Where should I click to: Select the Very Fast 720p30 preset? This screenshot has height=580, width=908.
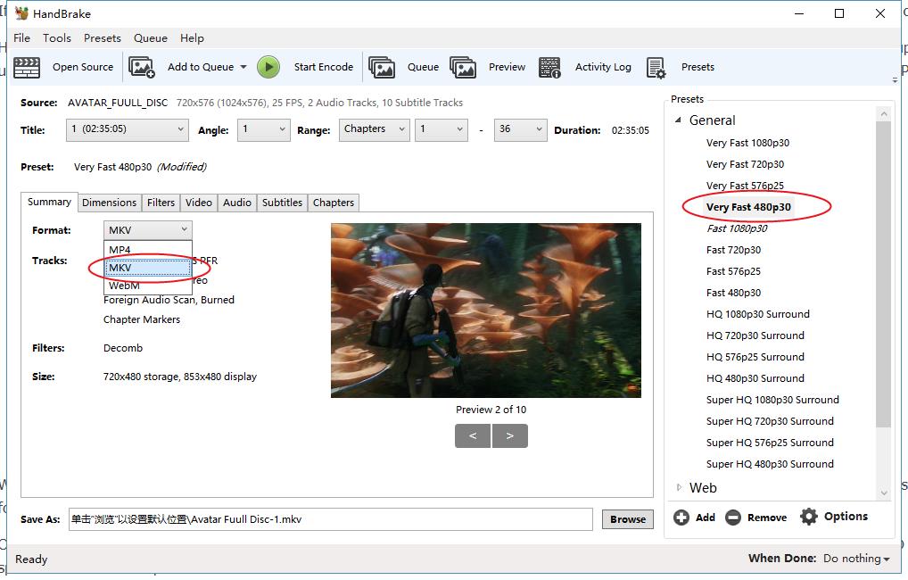point(745,164)
